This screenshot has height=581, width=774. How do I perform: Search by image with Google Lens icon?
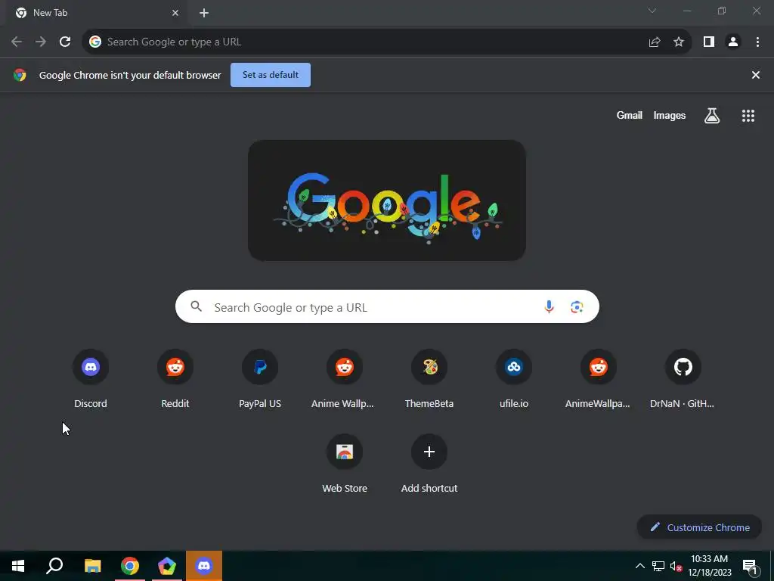pos(577,307)
